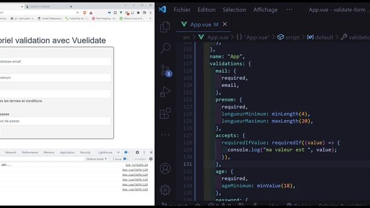Open Default levels dropdown in console
This screenshot has height=208, width=370.
point(97,159)
